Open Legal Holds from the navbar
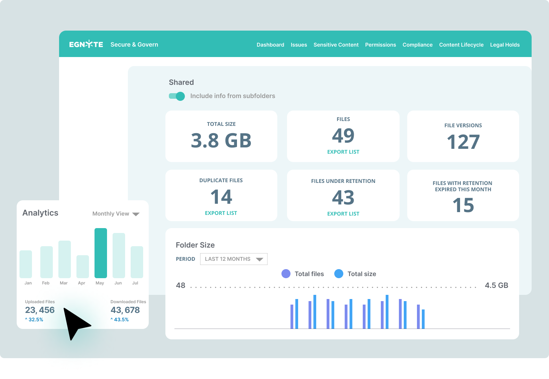This screenshot has height=379, width=549. click(505, 45)
